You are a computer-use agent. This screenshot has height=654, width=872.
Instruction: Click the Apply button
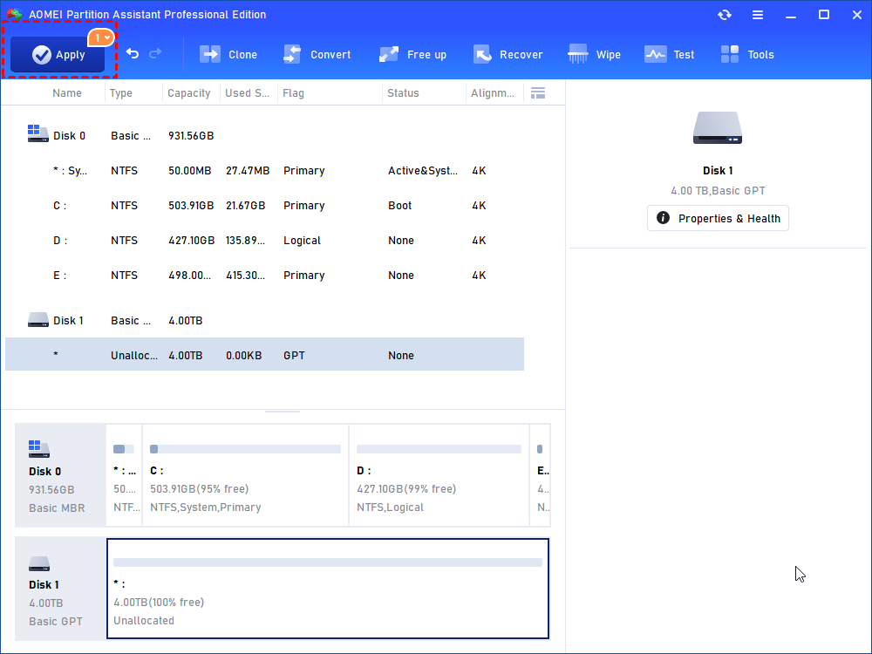58,55
